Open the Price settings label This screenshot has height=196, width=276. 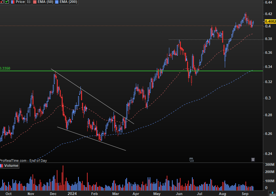click(x=20, y=2)
